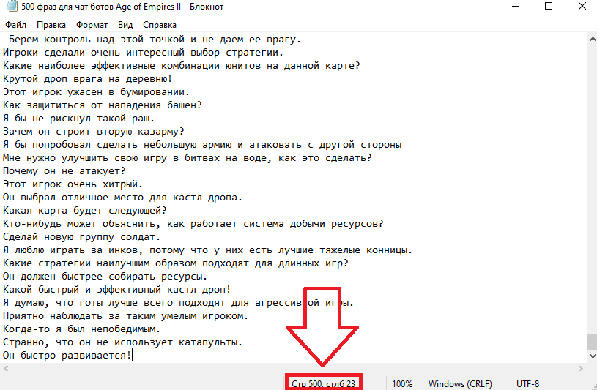Image resolution: width=597 pixels, height=390 pixels.
Task: Click the Windows (CRLF) line ending indicator
Action: pyautogui.click(x=460, y=383)
